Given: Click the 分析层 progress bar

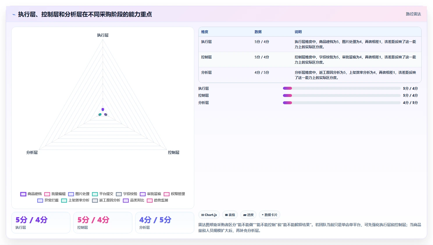Looking at the screenshot, I should [x=342, y=103].
